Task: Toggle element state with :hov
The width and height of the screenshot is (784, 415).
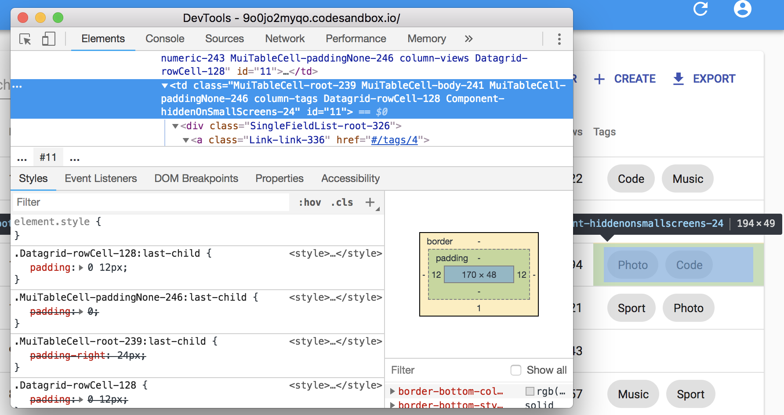Action: (x=309, y=202)
